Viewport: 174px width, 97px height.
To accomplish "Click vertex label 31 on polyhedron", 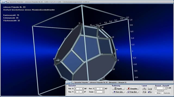I will [118, 60].
